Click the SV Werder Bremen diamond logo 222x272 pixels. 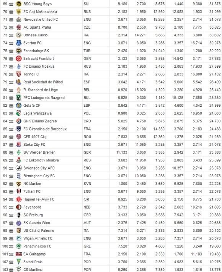click(x=19, y=152)
